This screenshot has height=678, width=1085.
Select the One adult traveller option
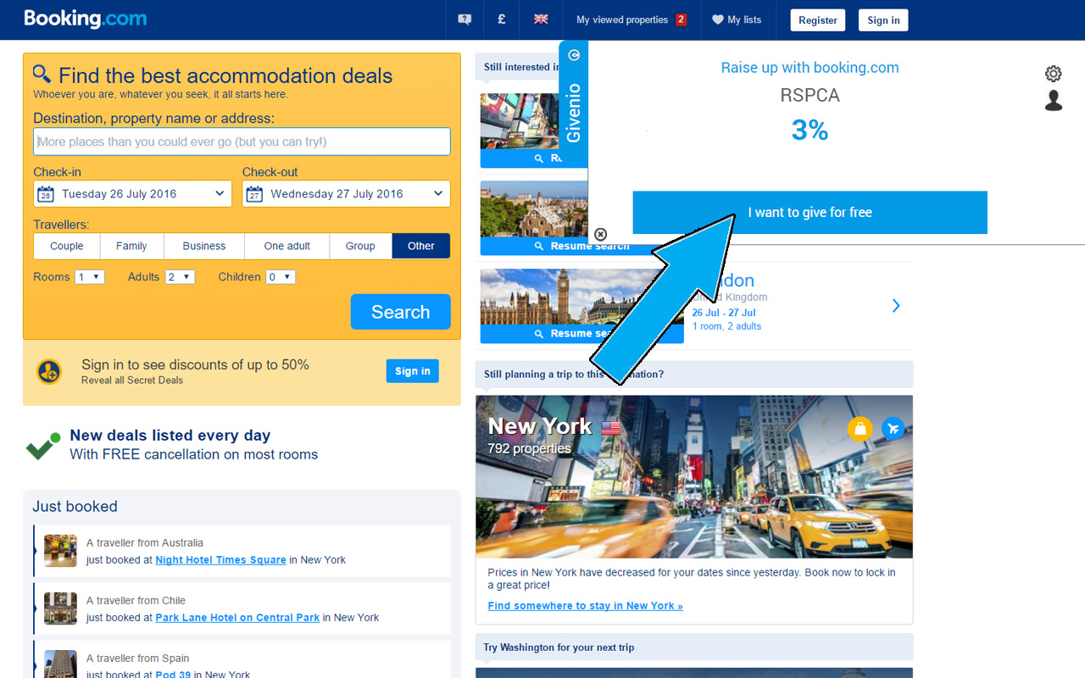[x=287, y=246]
